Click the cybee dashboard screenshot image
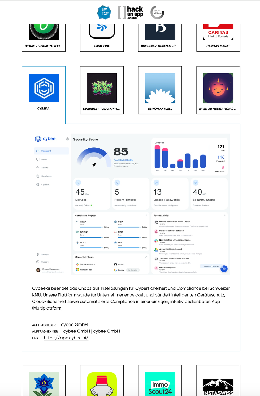The image size is (260, 396). click(x=131, y=204)
